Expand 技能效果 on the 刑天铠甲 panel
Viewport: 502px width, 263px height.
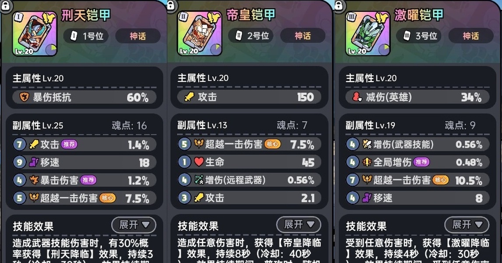(x=134, y=225)
